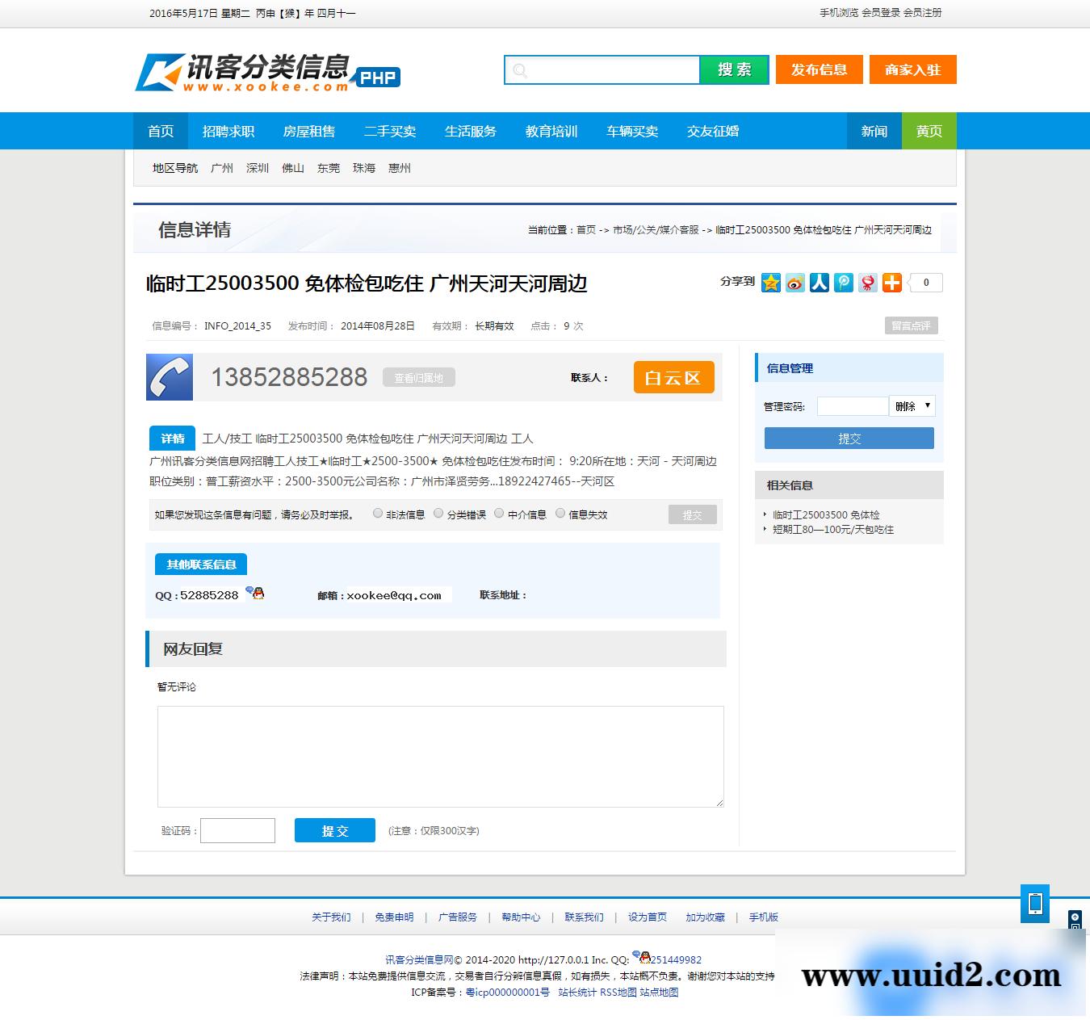1090x1020 pixels.
Task: Open more share options with the plus icon
Action: click(892, 283)
